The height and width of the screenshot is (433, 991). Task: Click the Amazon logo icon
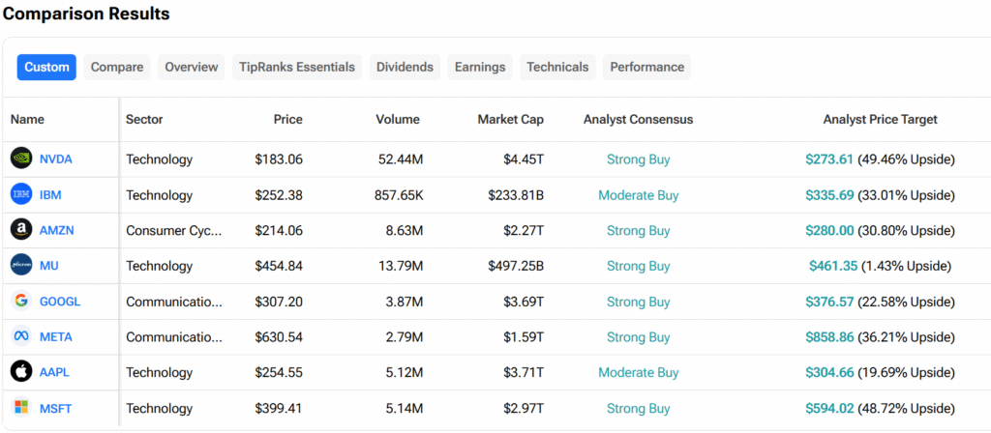[x=21, y=230]
